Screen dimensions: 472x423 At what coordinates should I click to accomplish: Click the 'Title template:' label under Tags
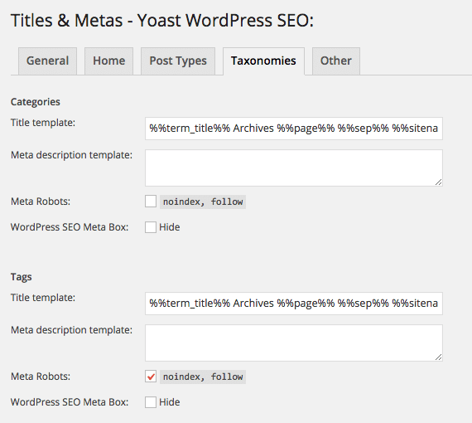(43, 298)
